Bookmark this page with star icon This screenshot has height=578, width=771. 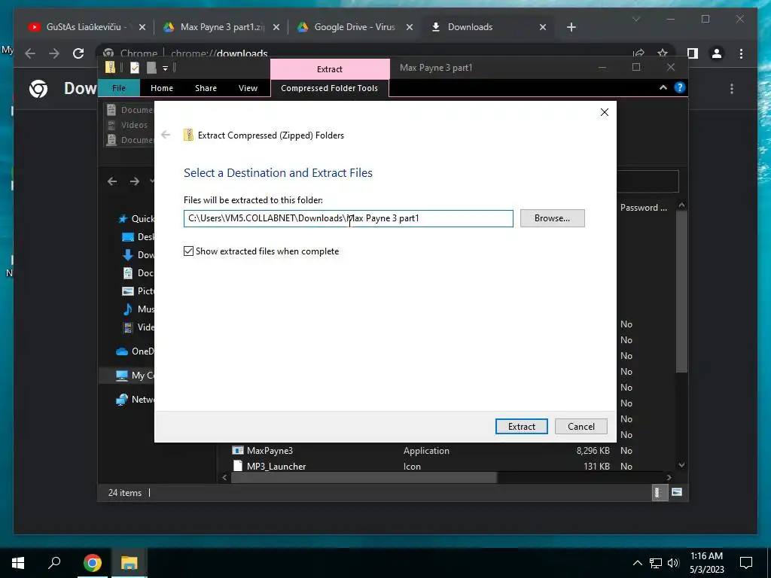click(663, 53)
